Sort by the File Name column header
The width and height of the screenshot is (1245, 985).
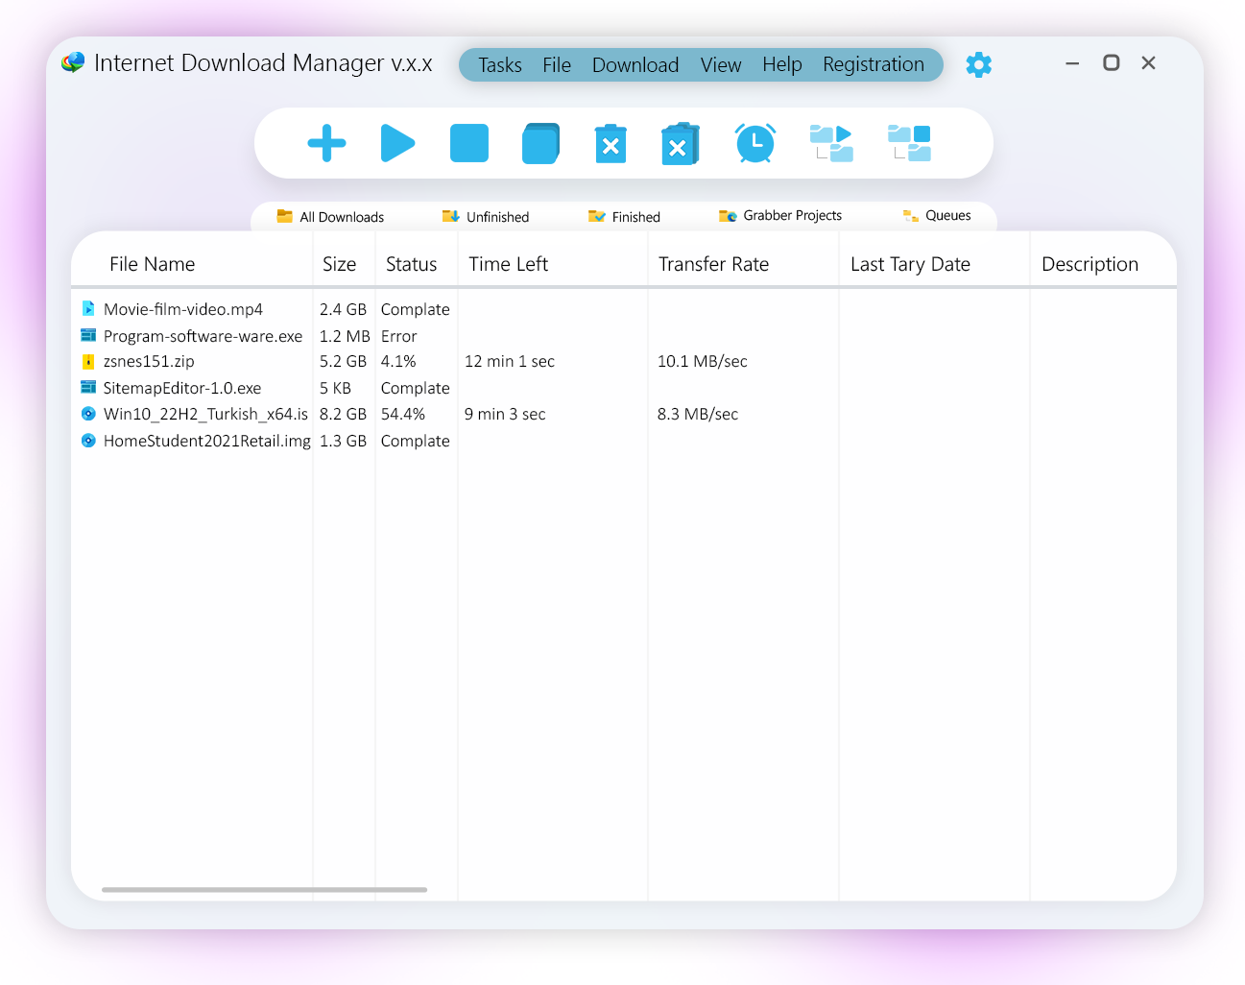coord(153,264)
